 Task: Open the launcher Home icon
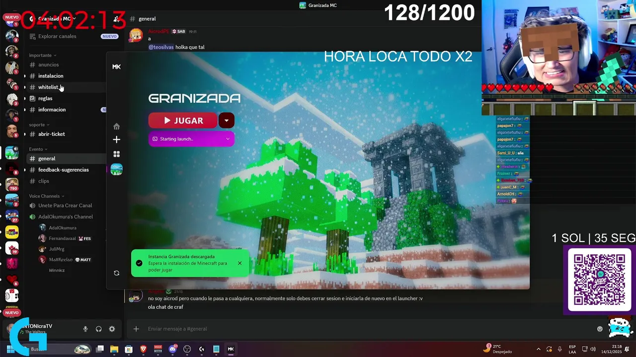point(116,126)
